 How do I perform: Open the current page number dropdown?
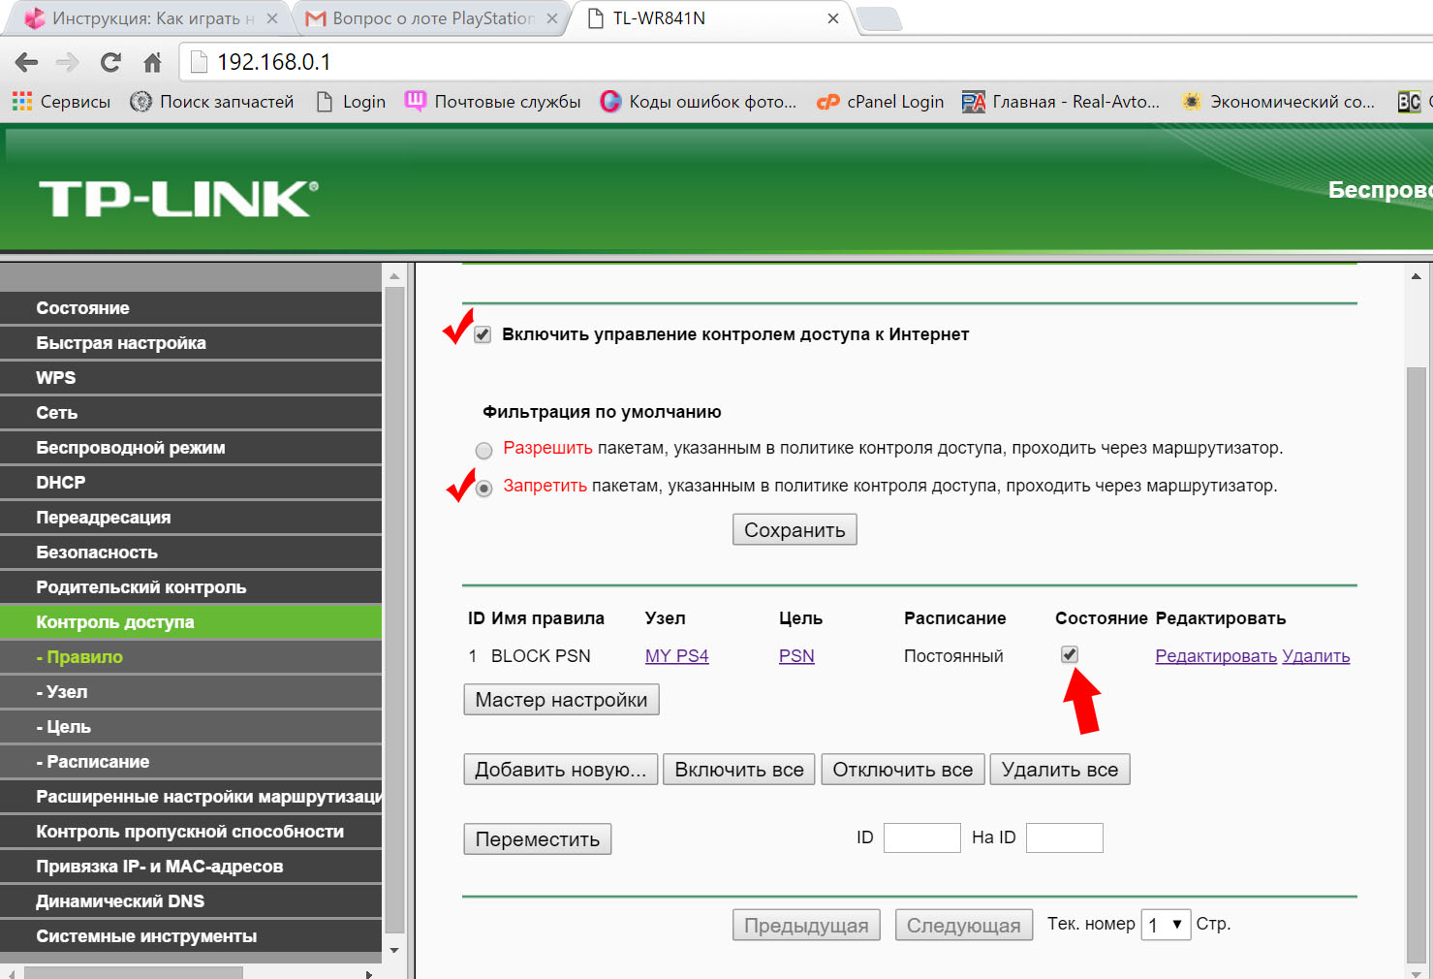click(x=1166, y=925)
